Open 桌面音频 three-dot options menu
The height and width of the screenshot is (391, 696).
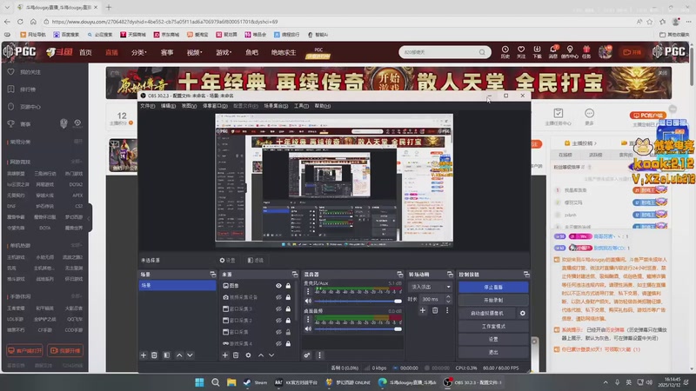pyautogui.click(x=308, y=319)
